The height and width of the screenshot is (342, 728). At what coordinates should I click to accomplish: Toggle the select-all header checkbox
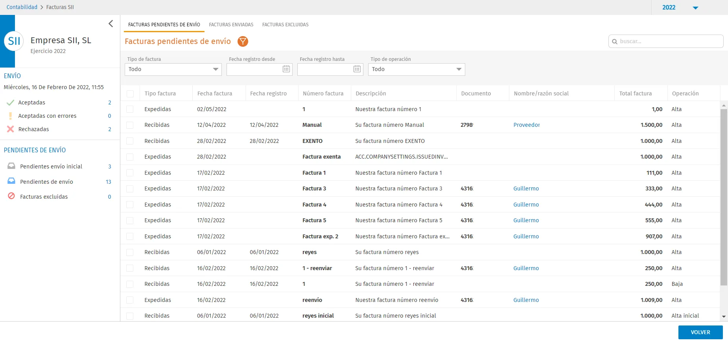[130, 94]
